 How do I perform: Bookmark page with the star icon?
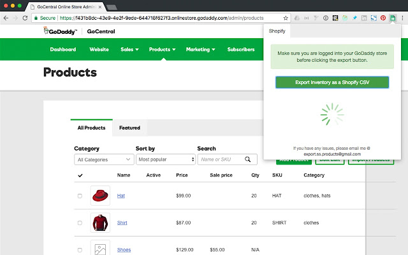click(x=286, y=18)
